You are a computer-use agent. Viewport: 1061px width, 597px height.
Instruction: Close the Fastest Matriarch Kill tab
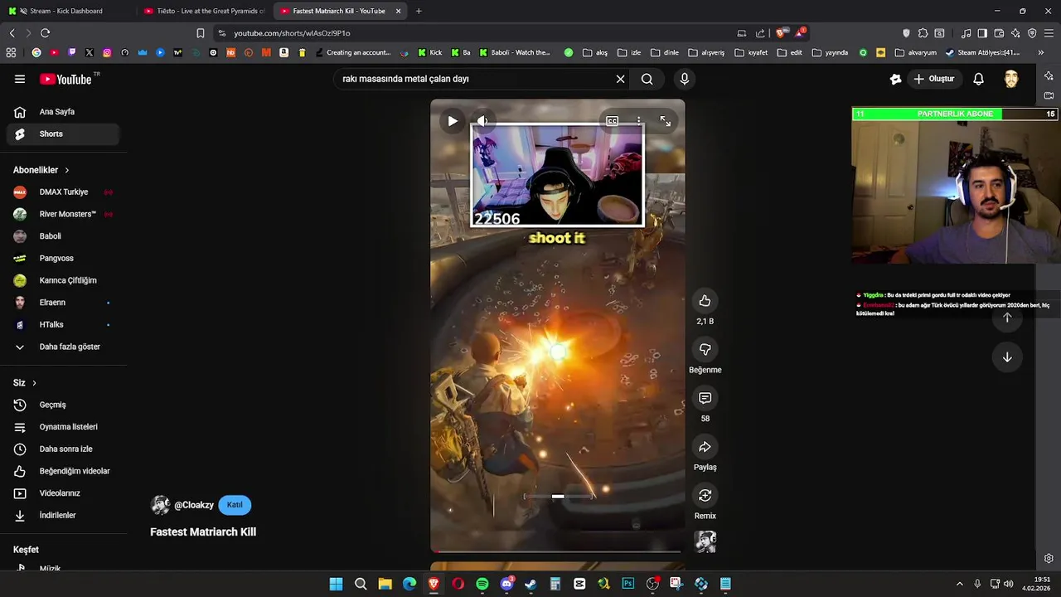pos(399,11)
